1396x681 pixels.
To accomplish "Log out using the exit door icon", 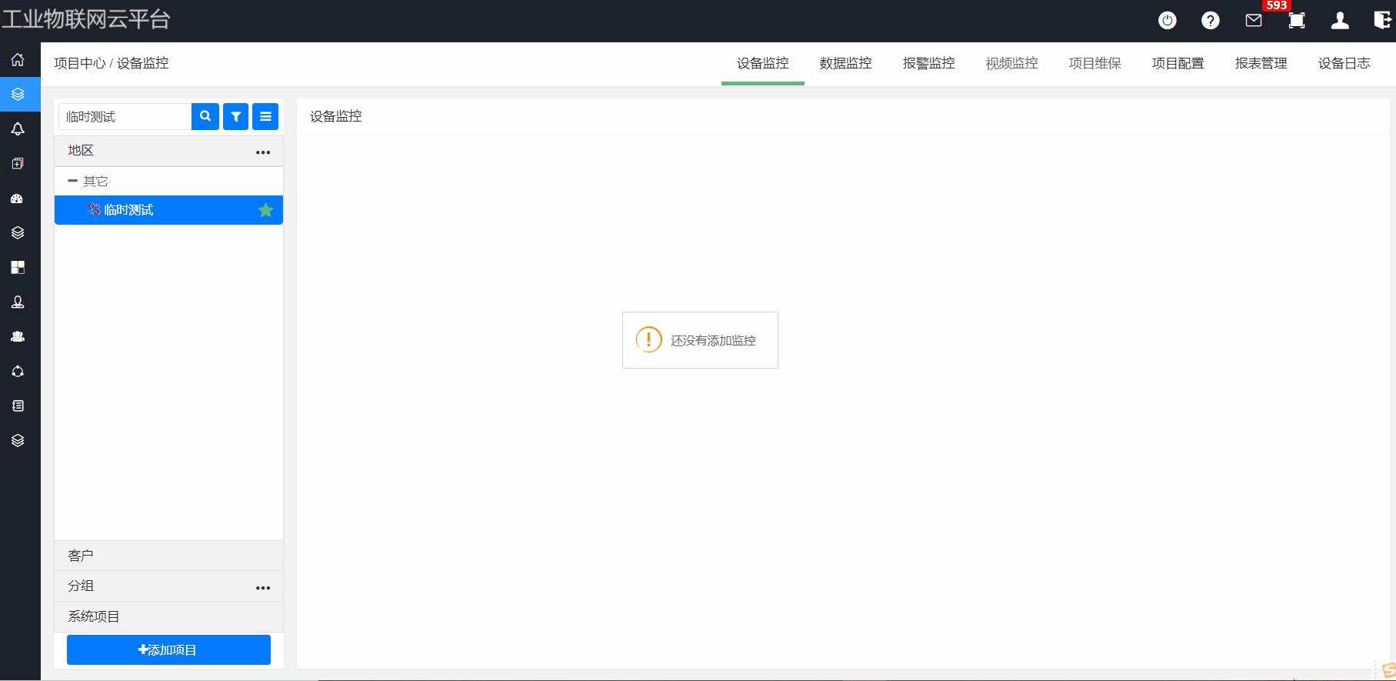I will click(1382, 21).
